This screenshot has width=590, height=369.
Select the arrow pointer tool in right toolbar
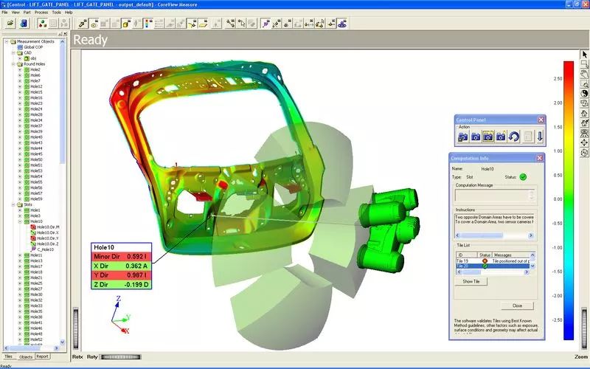click(x=584, y=55)
